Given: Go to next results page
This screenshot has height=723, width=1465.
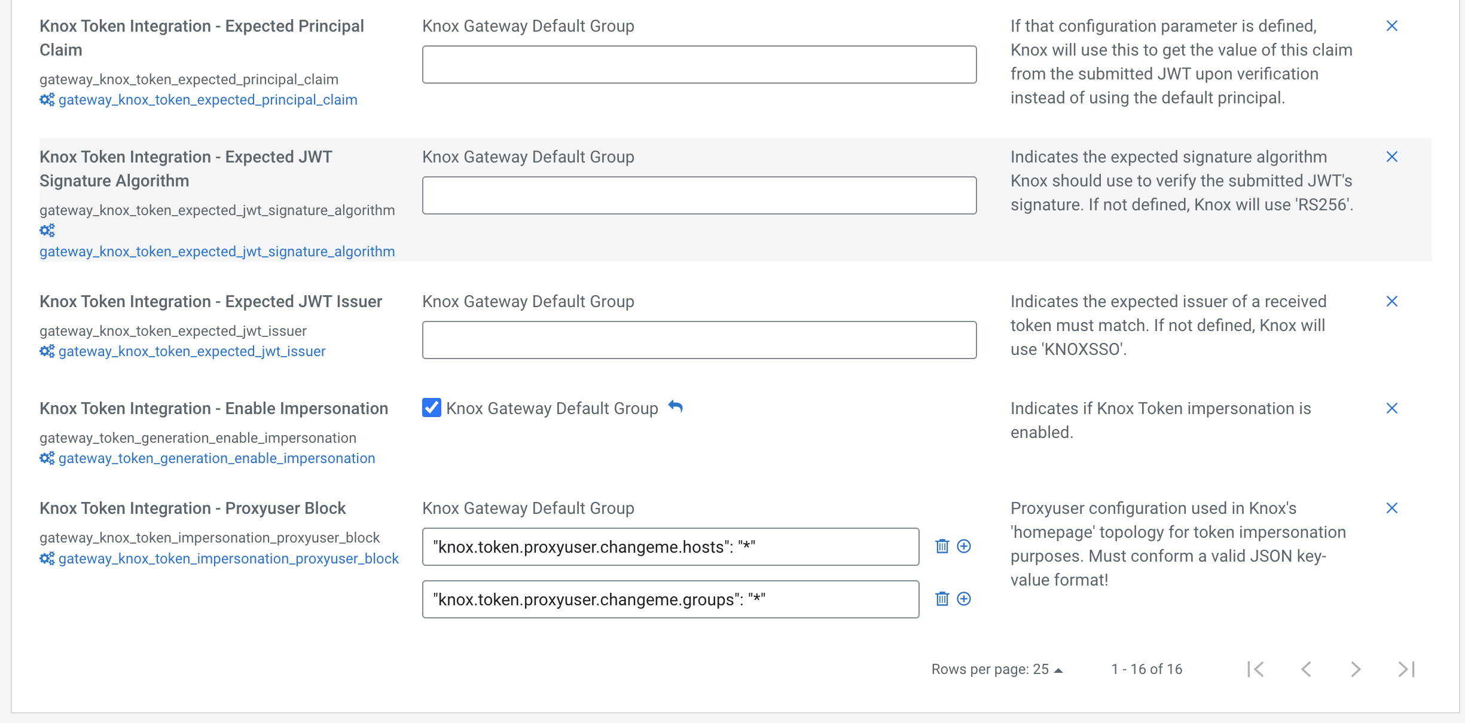Looking at the screenshot, I should tap(1356, 669).
